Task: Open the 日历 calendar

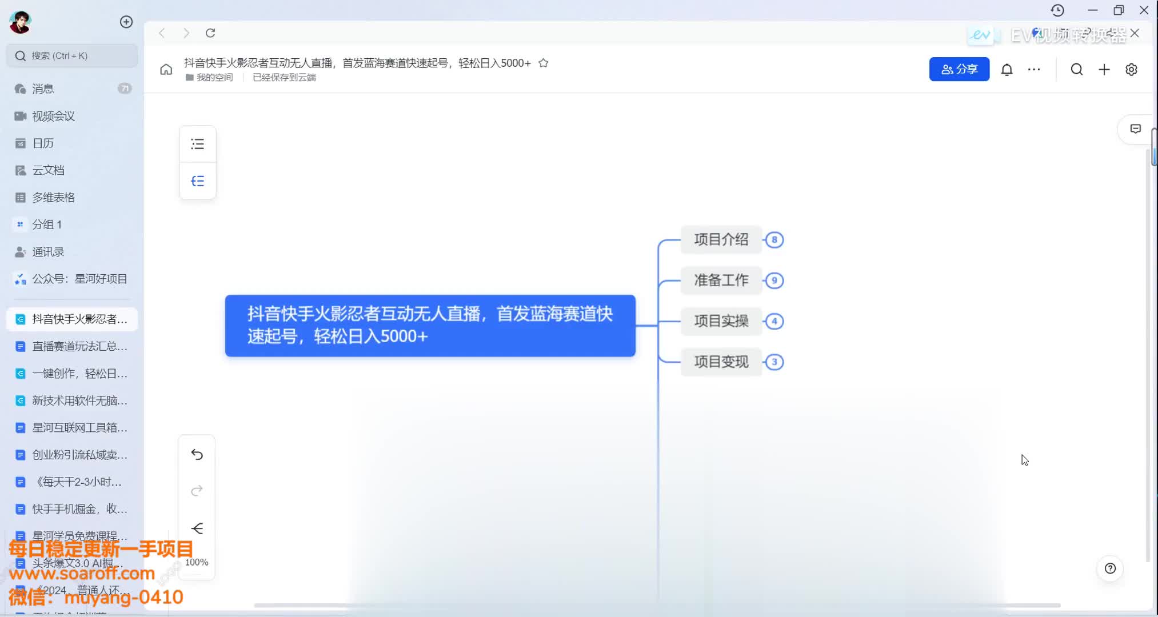Action: (x=72, y=143)
